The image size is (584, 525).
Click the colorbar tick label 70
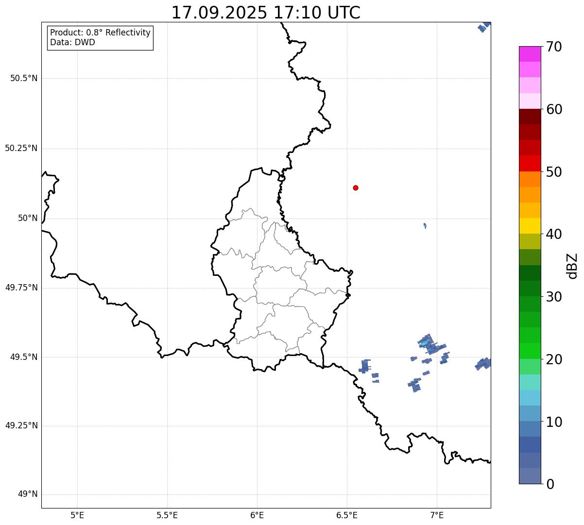coord(554,47)
